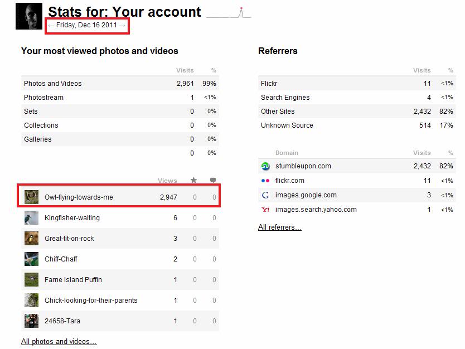Open the Chiff-Chaff photo link

[61, 259]
